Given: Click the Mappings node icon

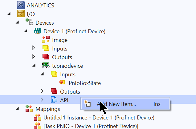Looking at the screenshot, I should pyautogui.click(x=29, y=108).
